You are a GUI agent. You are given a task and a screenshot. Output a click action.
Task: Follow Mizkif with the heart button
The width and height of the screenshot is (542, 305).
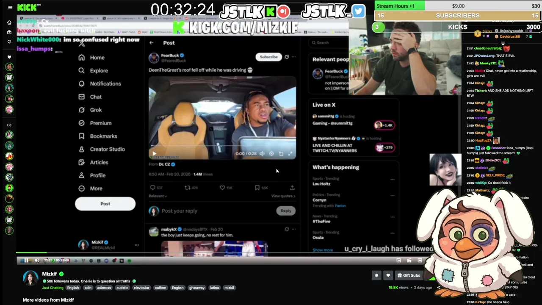[x=388, y=275]
